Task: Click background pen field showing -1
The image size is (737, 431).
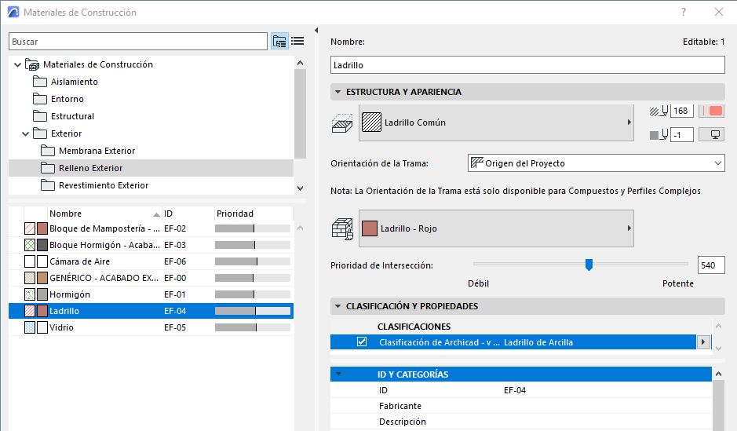Action: pos(681,135)
